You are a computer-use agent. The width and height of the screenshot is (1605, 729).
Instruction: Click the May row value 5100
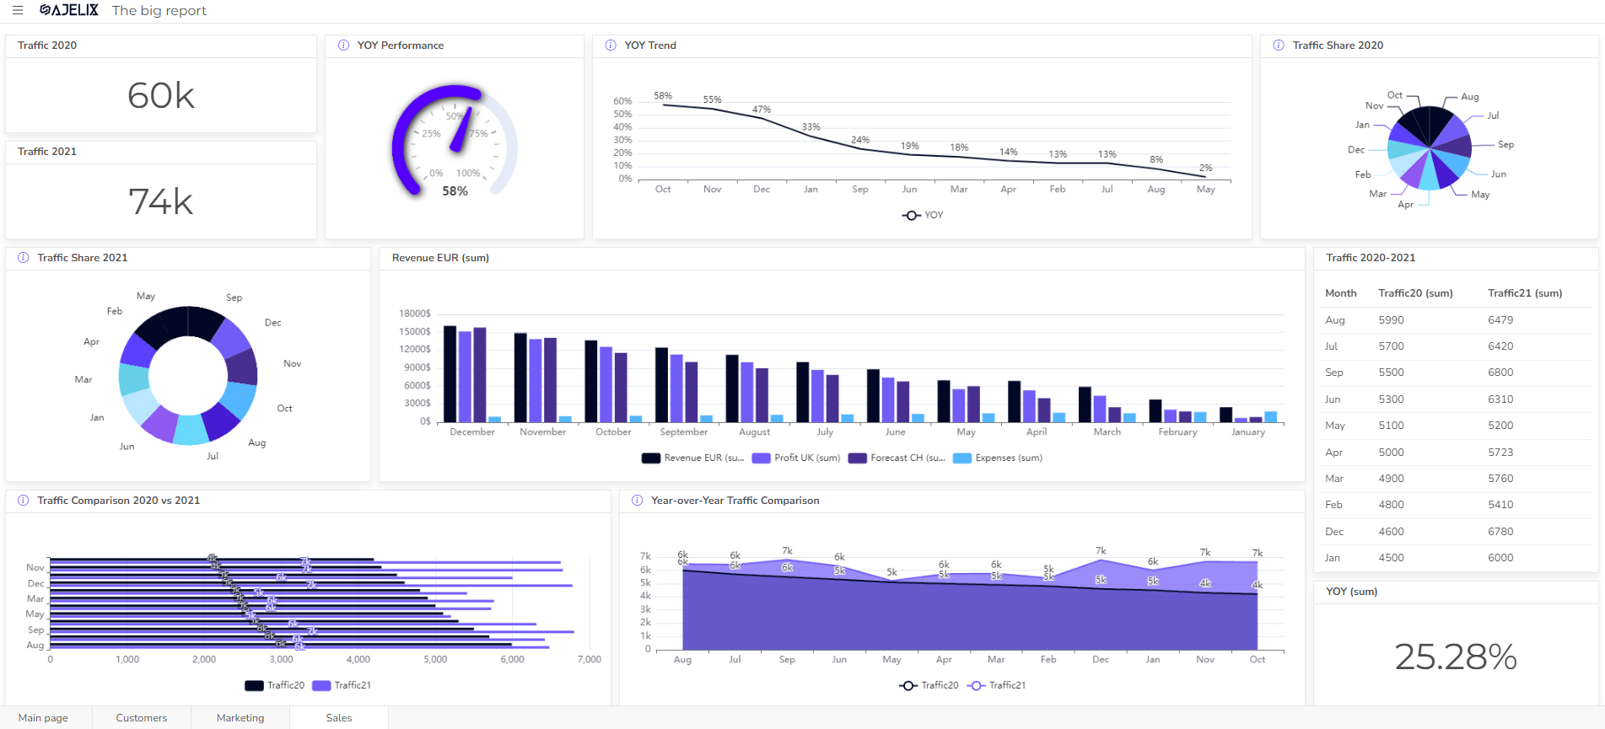tap(1392, 426)
